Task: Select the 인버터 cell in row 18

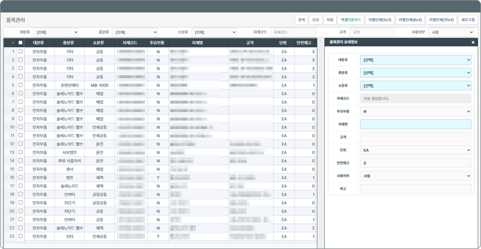Action: [x=70, y=194]
